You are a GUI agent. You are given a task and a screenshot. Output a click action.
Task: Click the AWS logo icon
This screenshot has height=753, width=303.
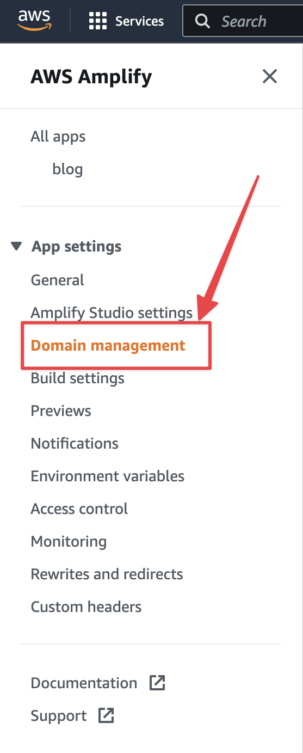pos(34,21)
